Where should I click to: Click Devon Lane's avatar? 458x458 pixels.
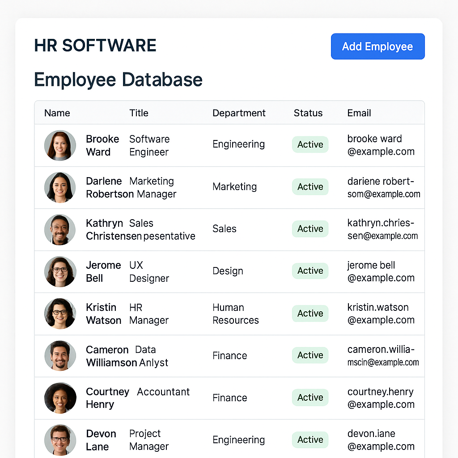click(x=60, y=440)
